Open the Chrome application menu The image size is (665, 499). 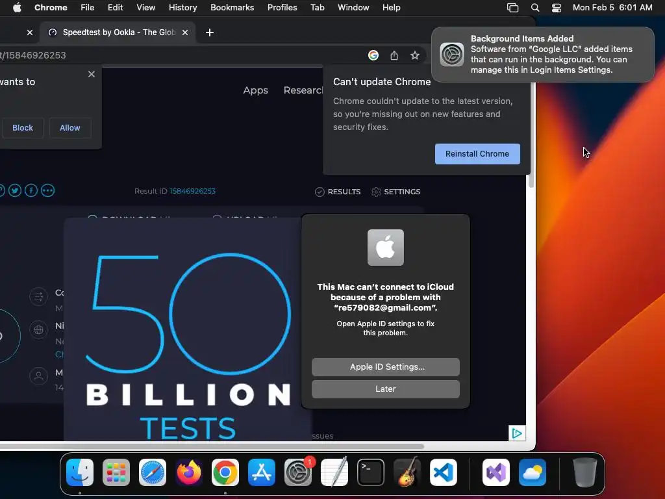51,8
